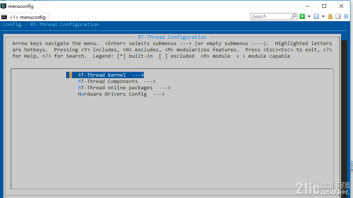Click the magnifier search icon
353x198 pixels.
(x=294, y=16)
